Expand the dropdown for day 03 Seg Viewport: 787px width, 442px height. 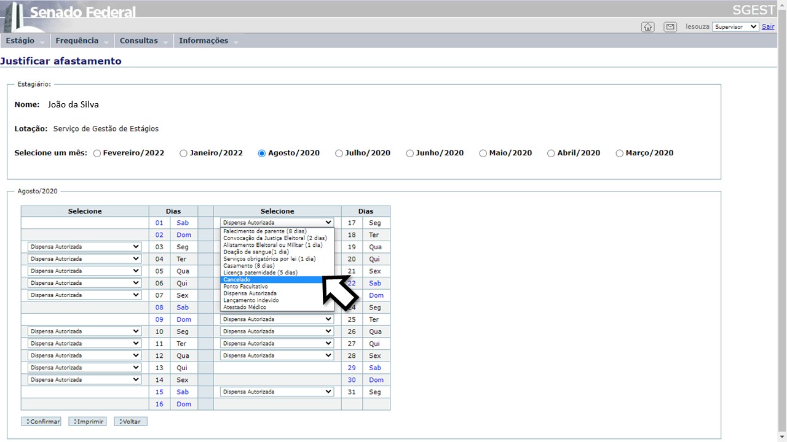click(x=85, y=247)
